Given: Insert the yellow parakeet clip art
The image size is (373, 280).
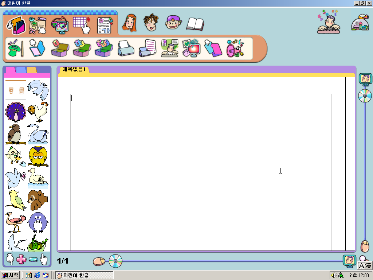Looking at the screenshot, I should point(16,201).
